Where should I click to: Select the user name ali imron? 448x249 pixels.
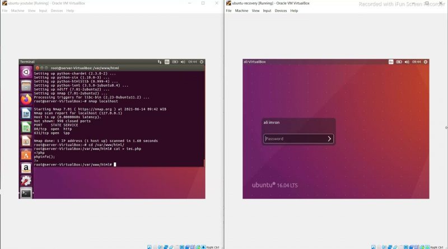[272, 122]
